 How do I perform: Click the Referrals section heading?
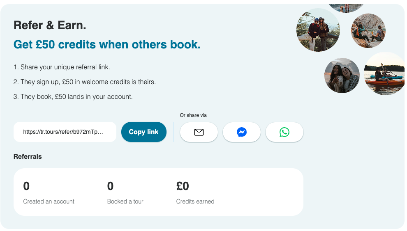pos(28,156)
